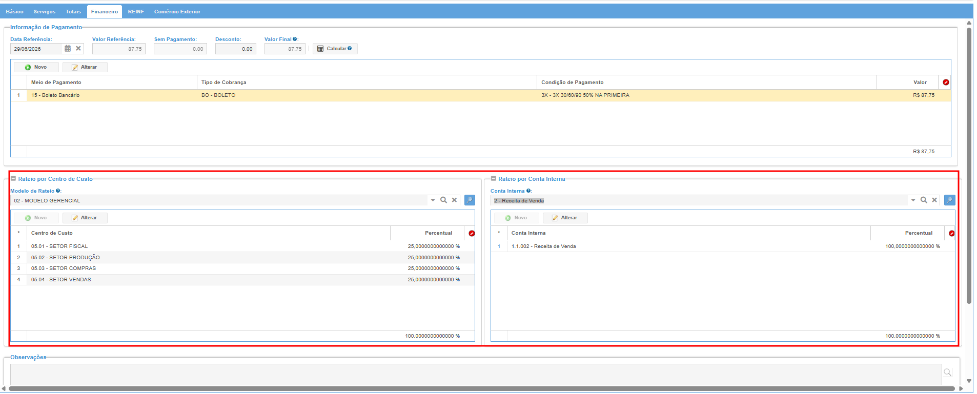
Task: Expand the Modelo de Rateio dropdown arrow
Action: coord(433,200)
